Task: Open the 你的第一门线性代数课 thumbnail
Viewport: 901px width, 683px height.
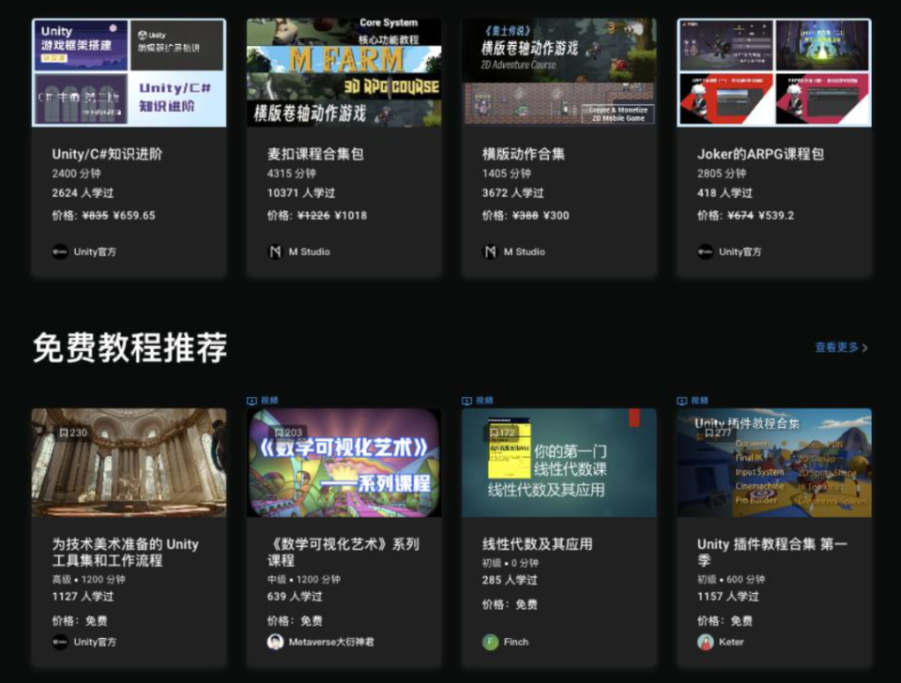Action: point(559,463)
